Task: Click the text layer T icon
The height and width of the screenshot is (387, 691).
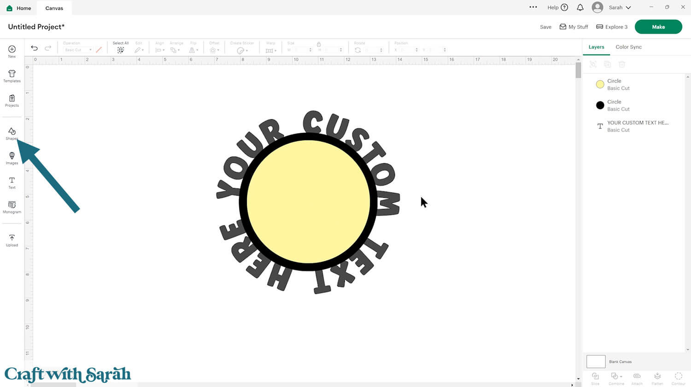Action: tap(600, 126)
